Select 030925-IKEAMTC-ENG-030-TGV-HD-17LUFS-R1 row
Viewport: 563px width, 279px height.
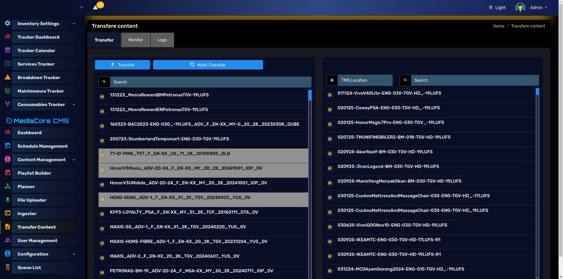pos(431,242)
